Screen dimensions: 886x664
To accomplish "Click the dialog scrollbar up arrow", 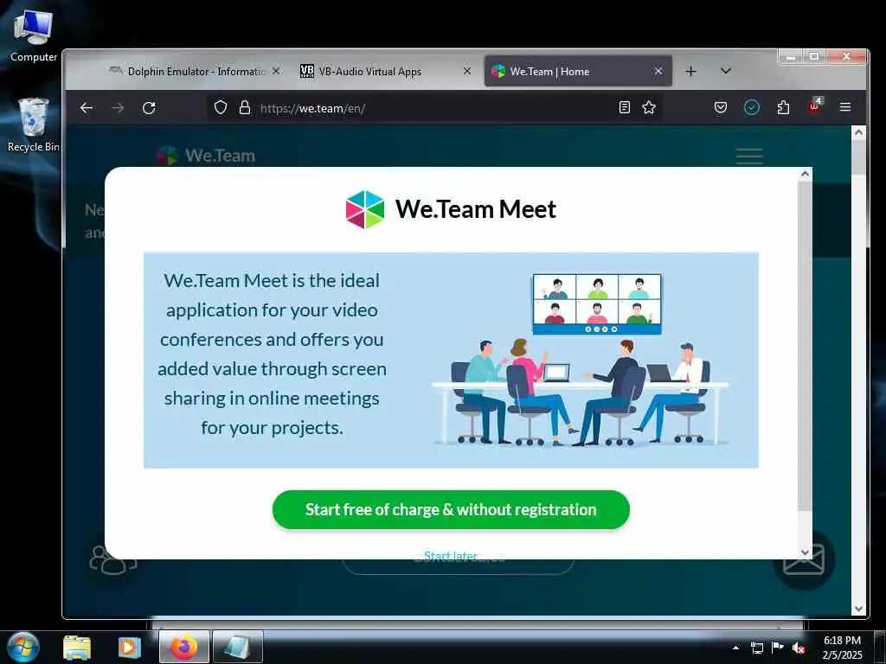I will tap(805, 174).
